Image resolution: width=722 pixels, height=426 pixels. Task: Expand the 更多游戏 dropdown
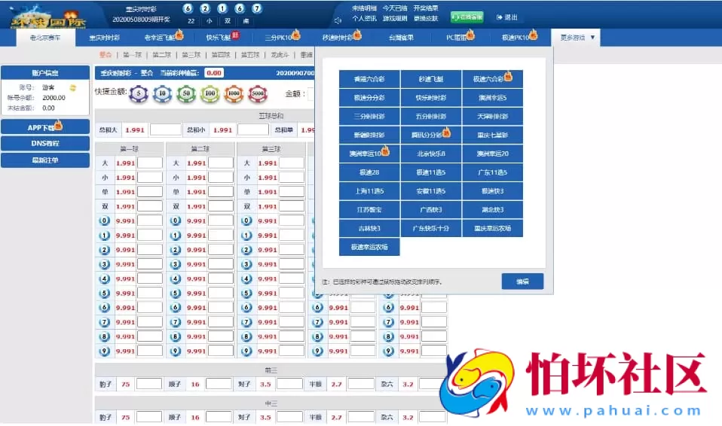(577, 37)
